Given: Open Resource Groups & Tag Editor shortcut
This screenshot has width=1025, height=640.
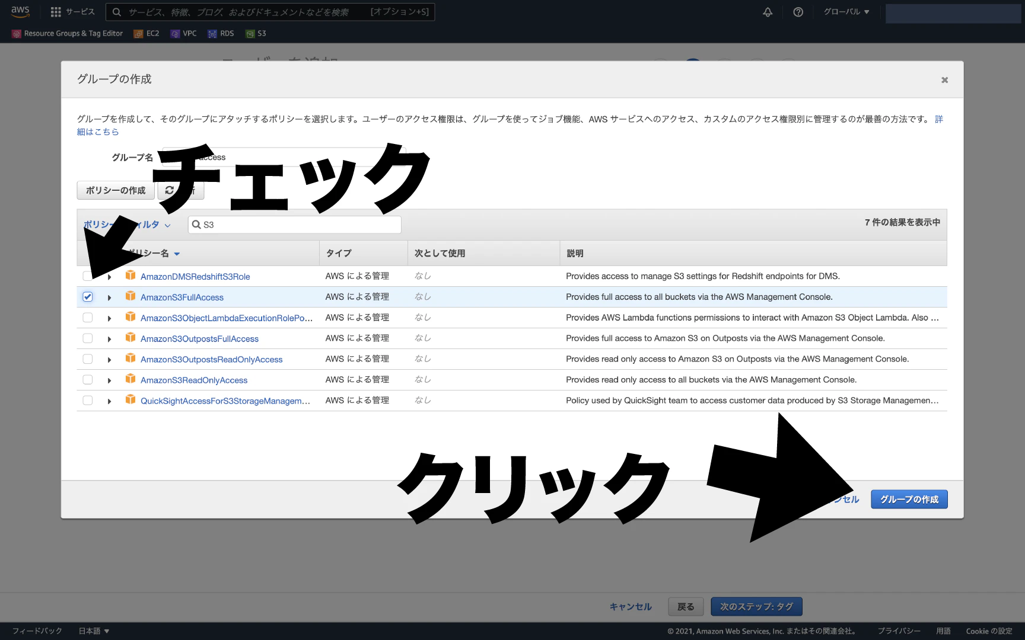Looking at the screenshot, I should 67,34.
